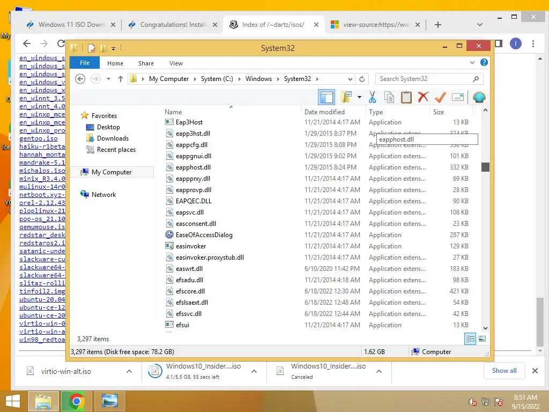Select the efscore.dll file

[x=190, y=291]
